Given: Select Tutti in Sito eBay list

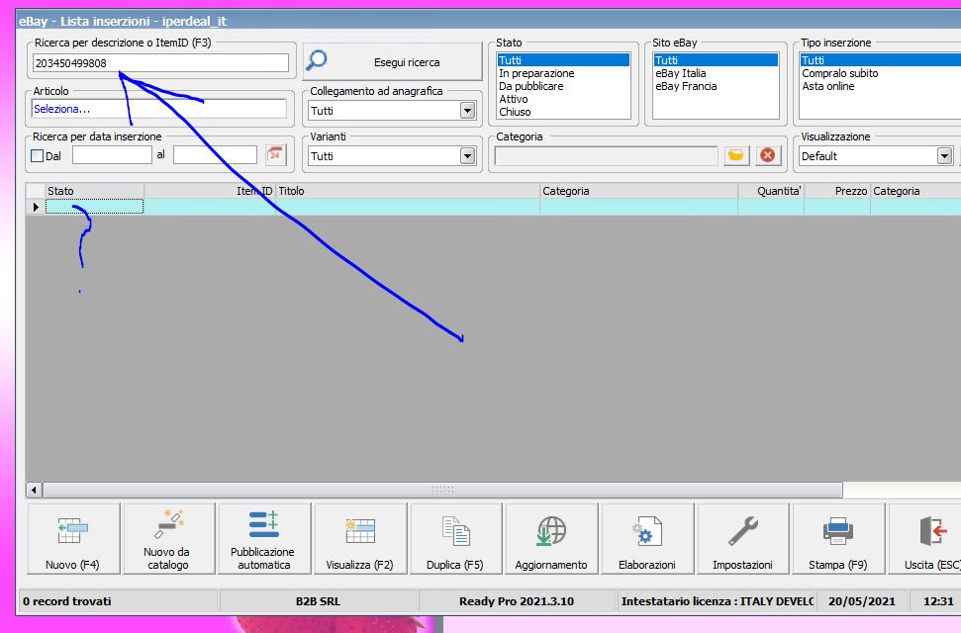Looking at the screenshot, I should tap(716, 60).
